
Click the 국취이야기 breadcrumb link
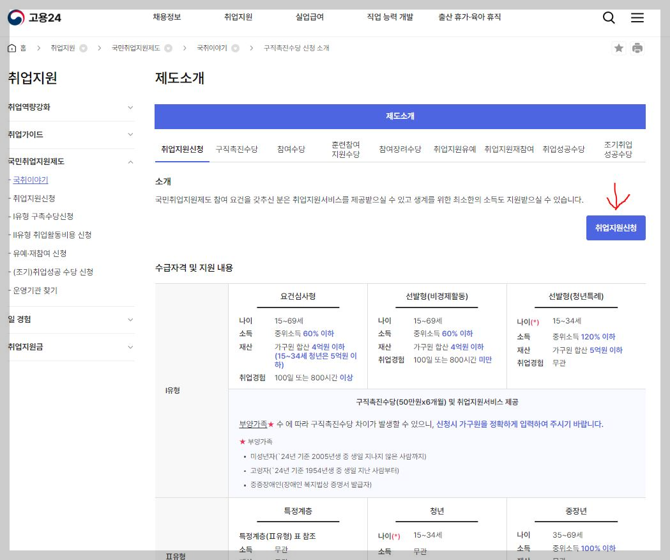pyautogui.click(x=212, y=48)
